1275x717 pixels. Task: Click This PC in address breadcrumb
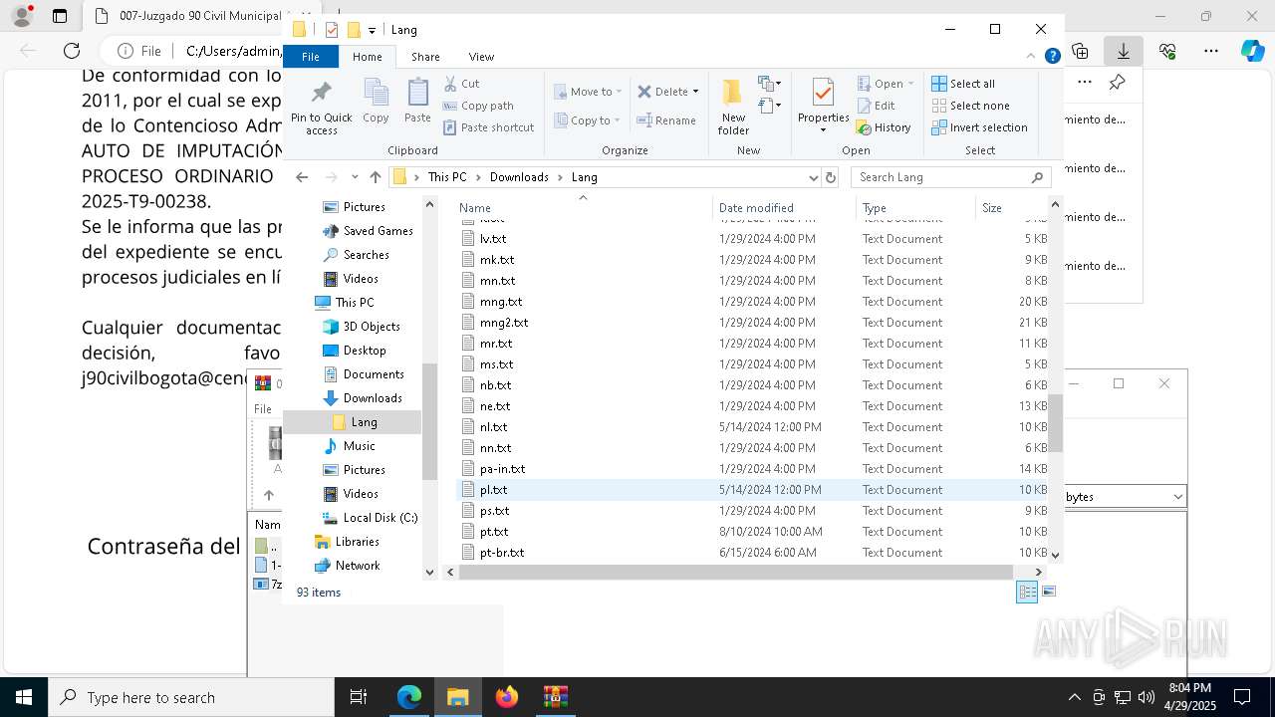tap(447, 177)
